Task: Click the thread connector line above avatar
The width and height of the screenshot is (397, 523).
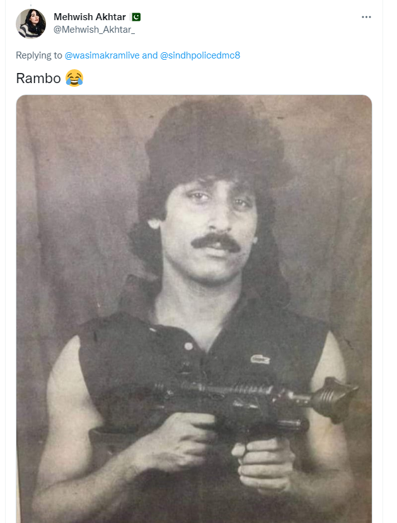Action: click(x=31, y=5)
